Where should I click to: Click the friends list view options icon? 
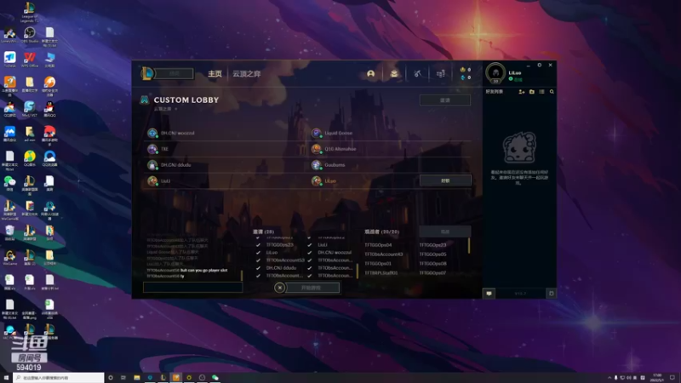click(x=541, y=92)
